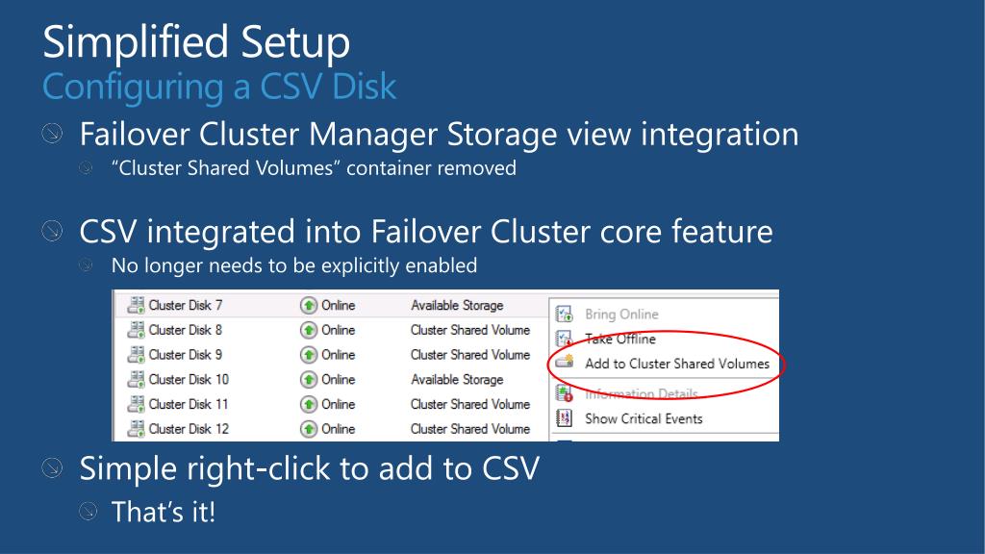Image resolution: width=985 pixels, height=554 pixels.
Task: Select Show Critical Events menu entry
Action: [644, 419]
